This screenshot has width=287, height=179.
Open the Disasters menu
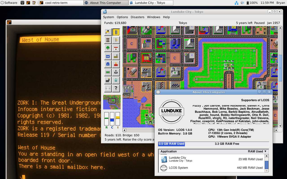(137, 17)
